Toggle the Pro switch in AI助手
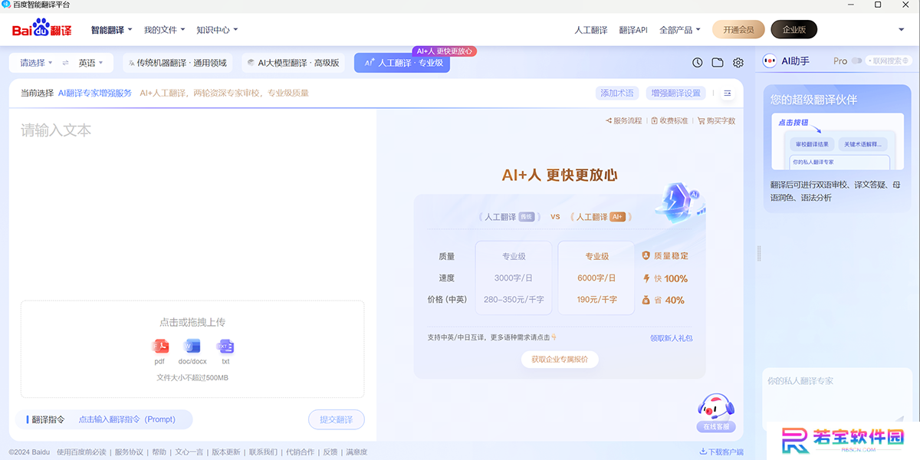This screenshot has width=920, height=460. 856,61
